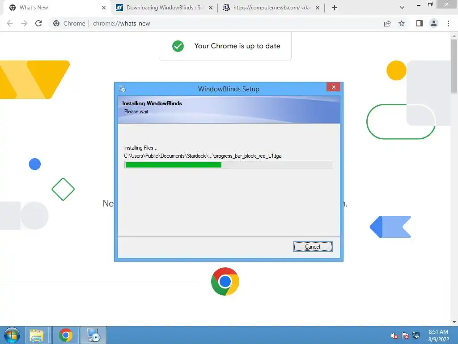Click the WindowBlinds setup taskbar icon
This screenshot has width=458, height=344.
click(93, 335)
